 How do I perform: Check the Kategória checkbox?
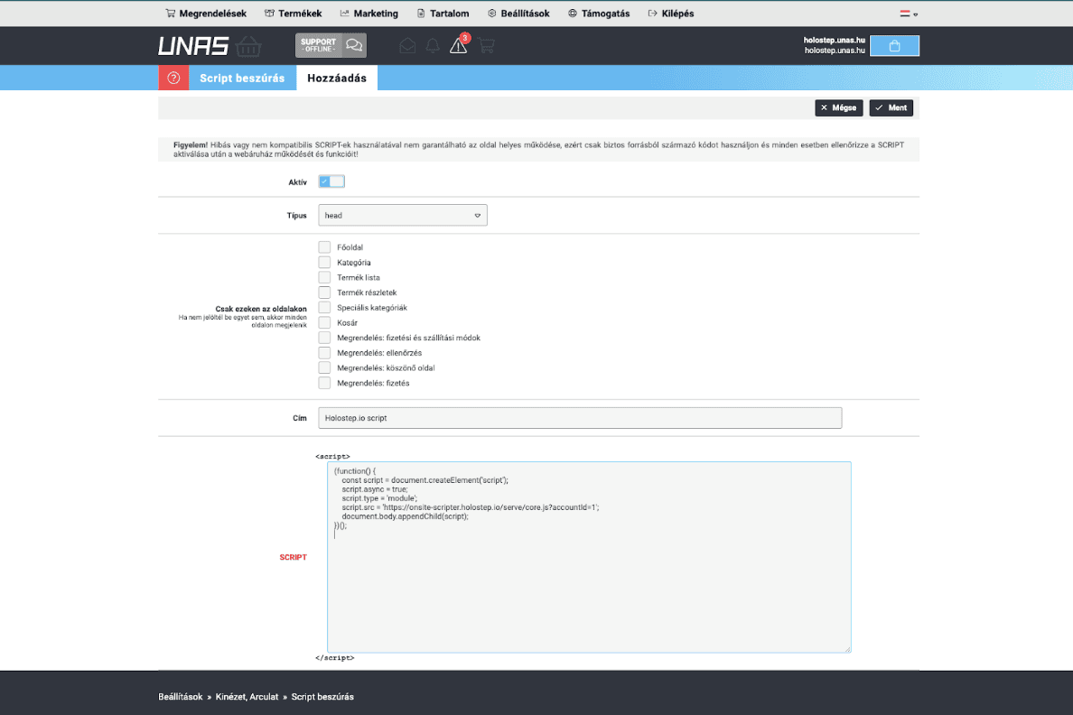point(324,262)
